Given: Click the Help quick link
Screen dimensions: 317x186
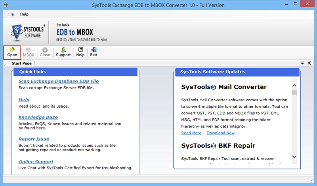Looking at the screenshot, I should (x=24, y=100).
